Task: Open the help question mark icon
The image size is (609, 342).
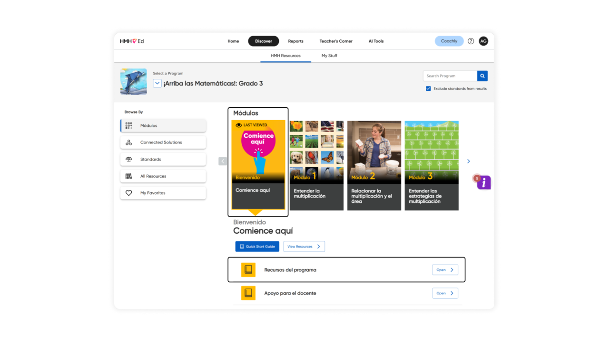Action: (x=471, y=41)
